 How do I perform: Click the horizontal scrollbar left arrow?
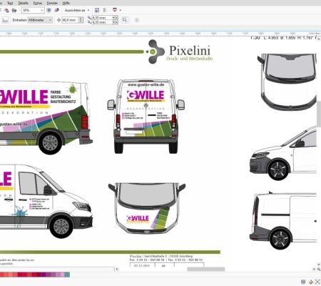[117, 269]
